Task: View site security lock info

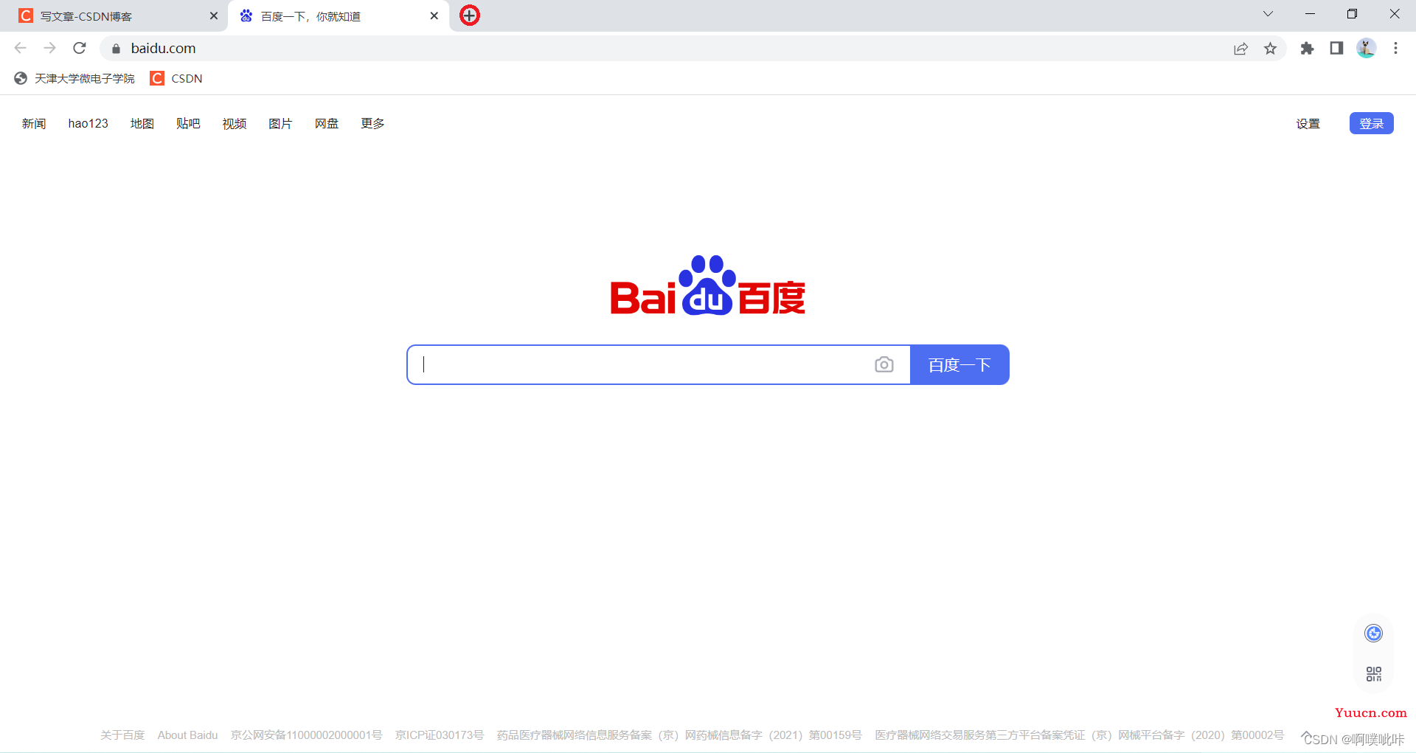Action: point(115,49)
